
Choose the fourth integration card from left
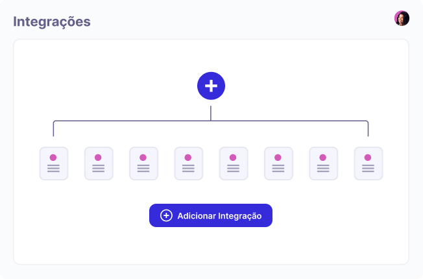tap(188, 164)
